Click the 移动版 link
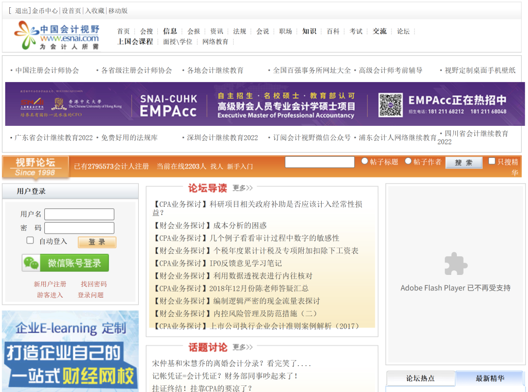 coord(118,11)
